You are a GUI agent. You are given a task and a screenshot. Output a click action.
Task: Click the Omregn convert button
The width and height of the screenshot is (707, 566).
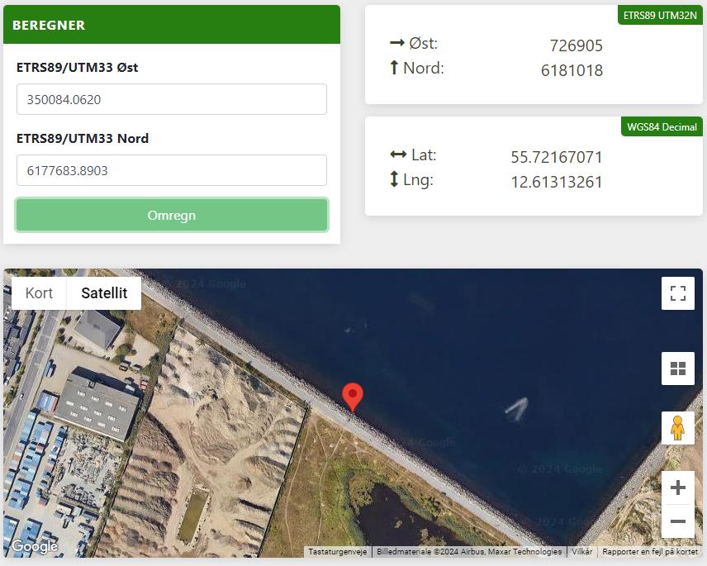coord(172,215)
